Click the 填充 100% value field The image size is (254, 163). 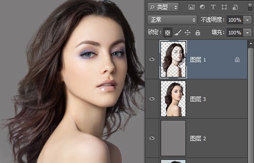point(235,33)
